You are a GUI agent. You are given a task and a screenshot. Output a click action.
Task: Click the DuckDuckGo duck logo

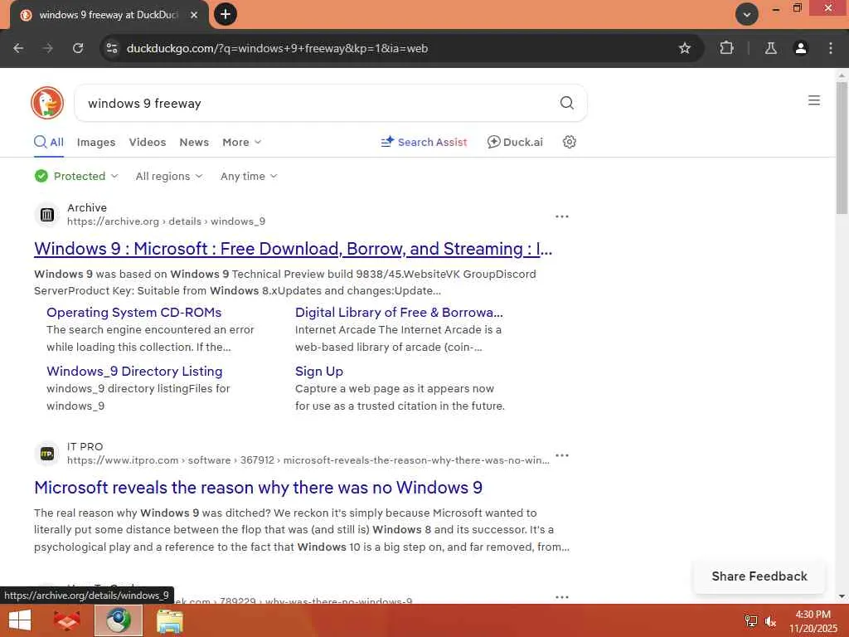47,102
